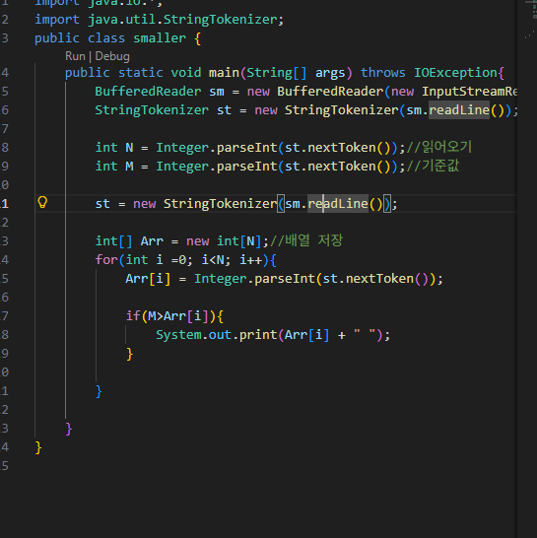Start Debug from the CodeLens link
Image resolution: width=537 pixels, height=538 pixels.
[112, 56]
